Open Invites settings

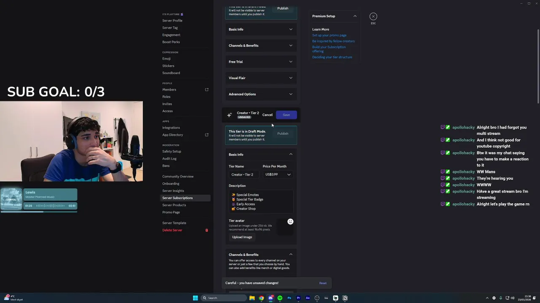[x=167, y=104]
